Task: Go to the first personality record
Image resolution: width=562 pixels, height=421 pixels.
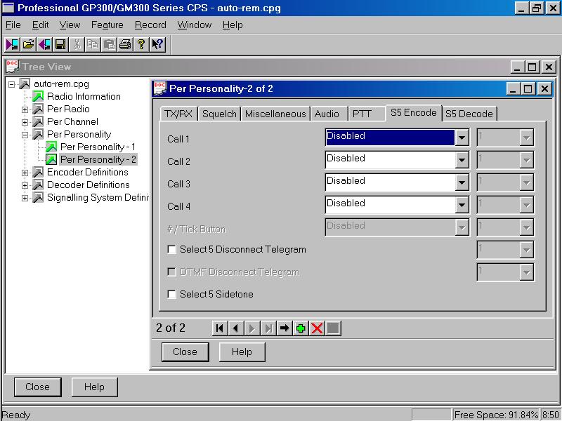Action: (x=220, y=328)
